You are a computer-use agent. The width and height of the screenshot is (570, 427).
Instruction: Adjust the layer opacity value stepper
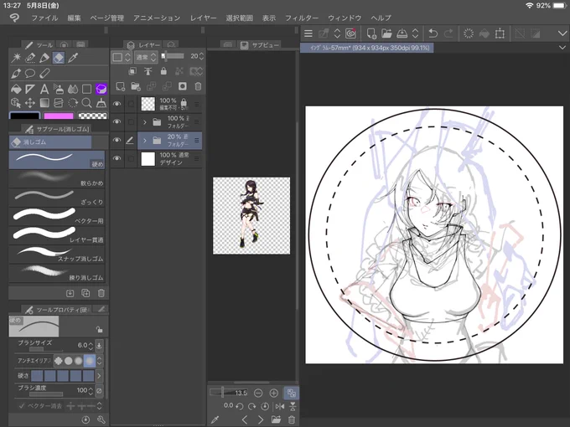coord(202,56)
